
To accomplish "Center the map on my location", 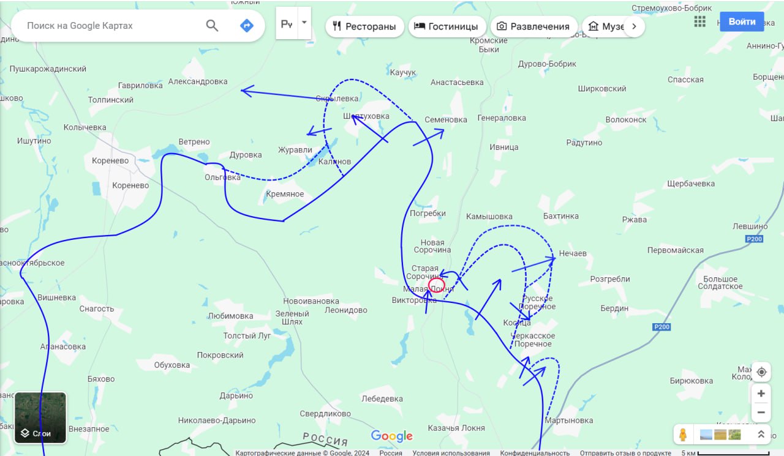I will tap(761, 372).
